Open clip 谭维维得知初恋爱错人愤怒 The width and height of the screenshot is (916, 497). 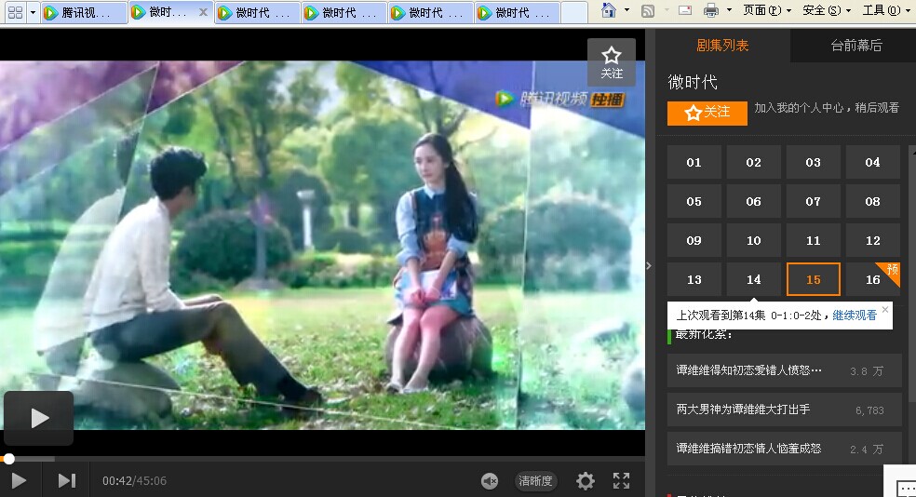click(x=785, y=370)
